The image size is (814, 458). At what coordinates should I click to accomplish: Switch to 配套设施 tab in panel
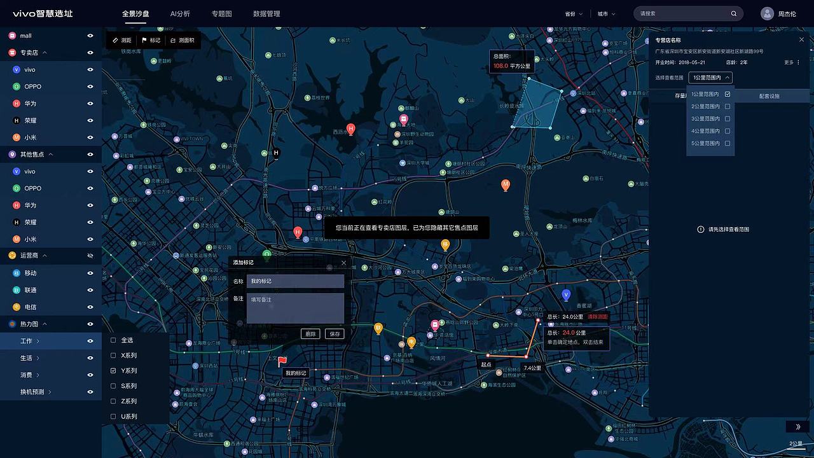[769, 96]
